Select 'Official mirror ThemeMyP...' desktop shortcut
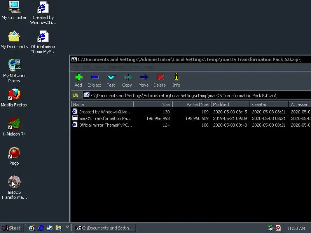 (x=43, y=42)
